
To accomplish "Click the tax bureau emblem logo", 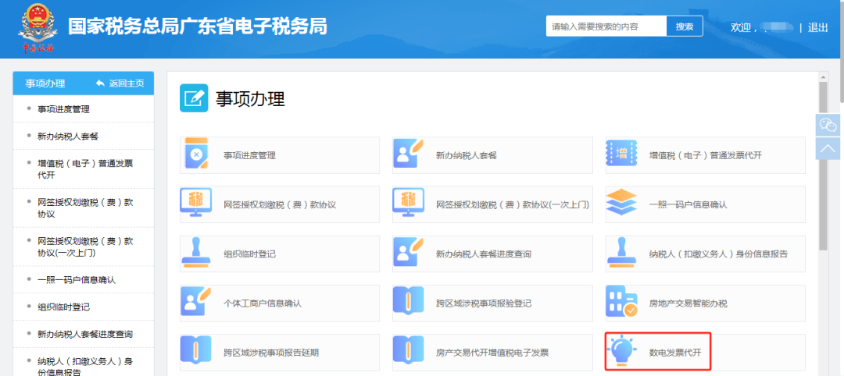I will (x=38, y=28).
